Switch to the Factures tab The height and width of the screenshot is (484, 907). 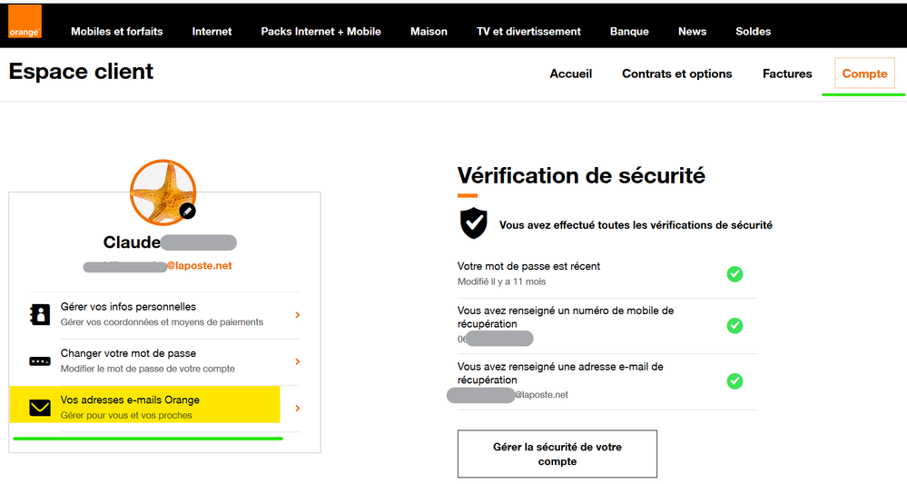[787, 74]
